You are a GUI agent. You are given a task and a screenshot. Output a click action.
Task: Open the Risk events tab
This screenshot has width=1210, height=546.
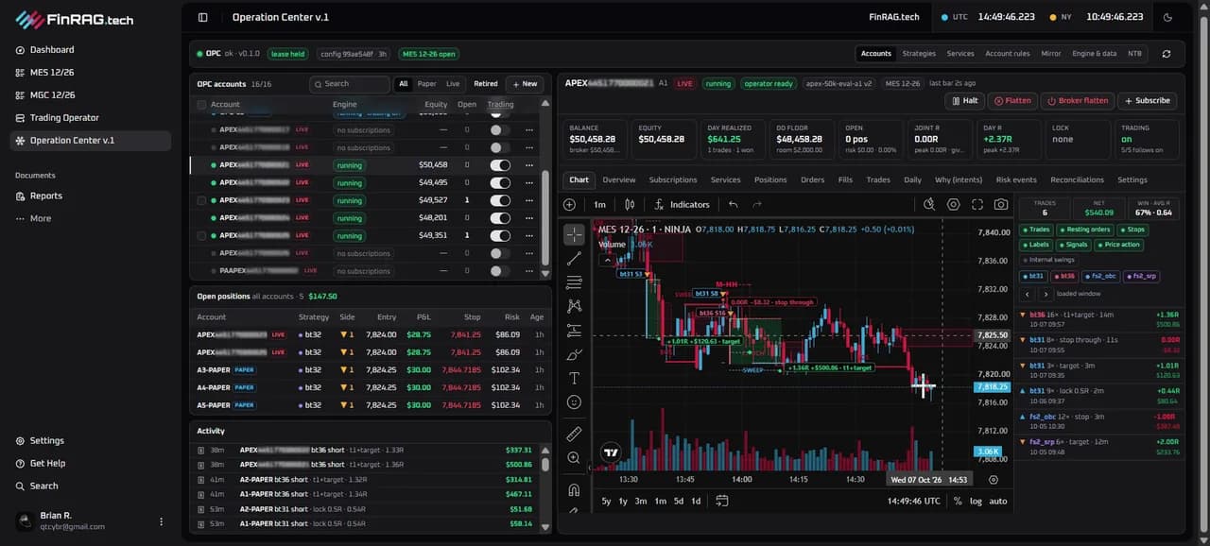coord(1016,179)
